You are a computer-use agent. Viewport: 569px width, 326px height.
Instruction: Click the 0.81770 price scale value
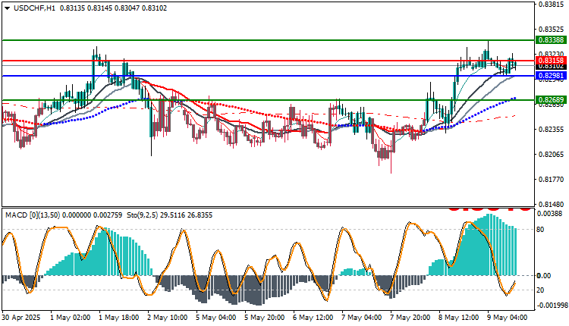[x=552, y=180]
